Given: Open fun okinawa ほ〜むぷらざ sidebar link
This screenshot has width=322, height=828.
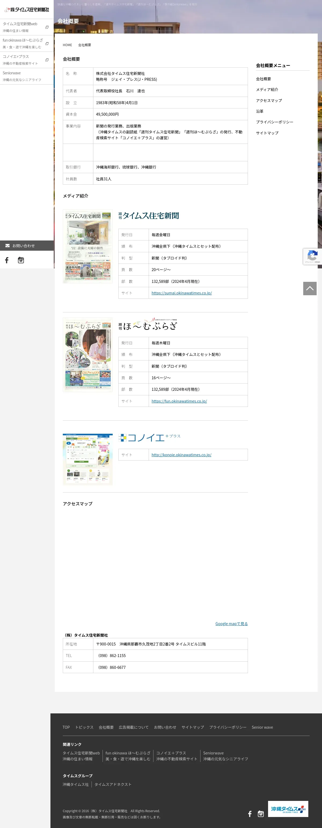Looking at the screenshot, I should pyautogui.click(x=27, y=43).
